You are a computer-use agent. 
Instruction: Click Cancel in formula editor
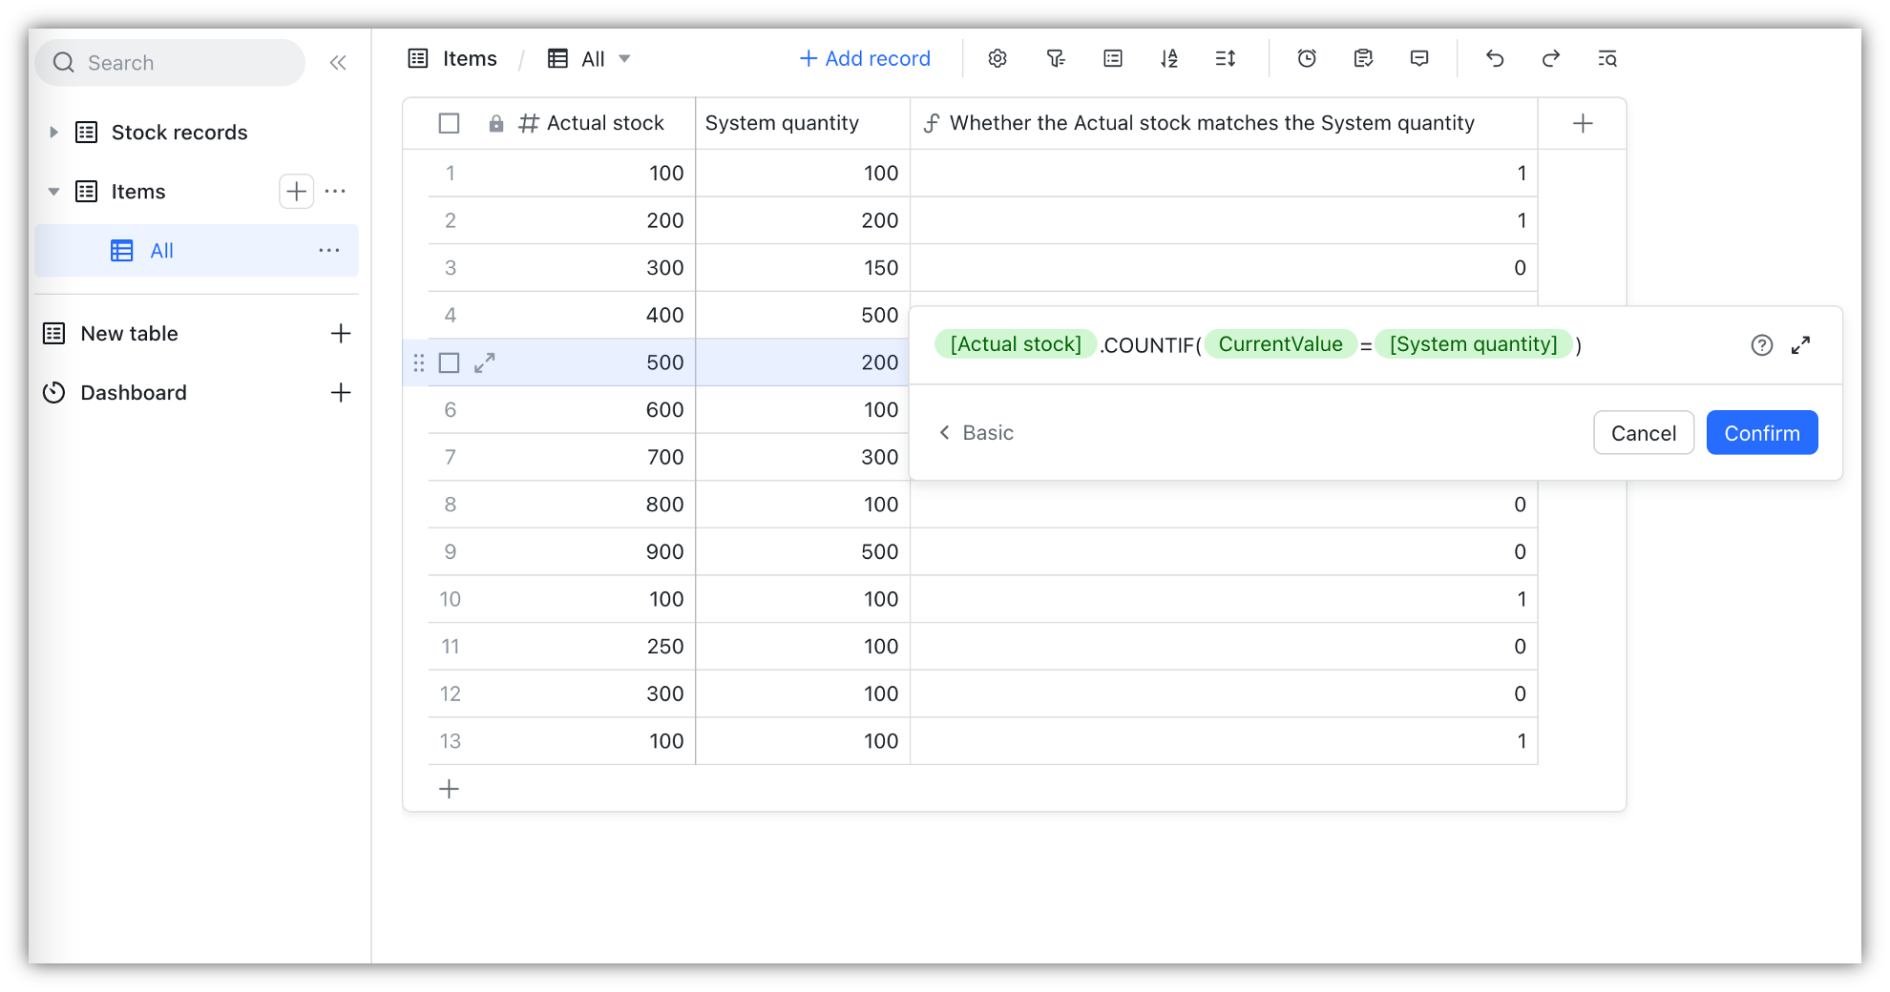[1643, 433]
